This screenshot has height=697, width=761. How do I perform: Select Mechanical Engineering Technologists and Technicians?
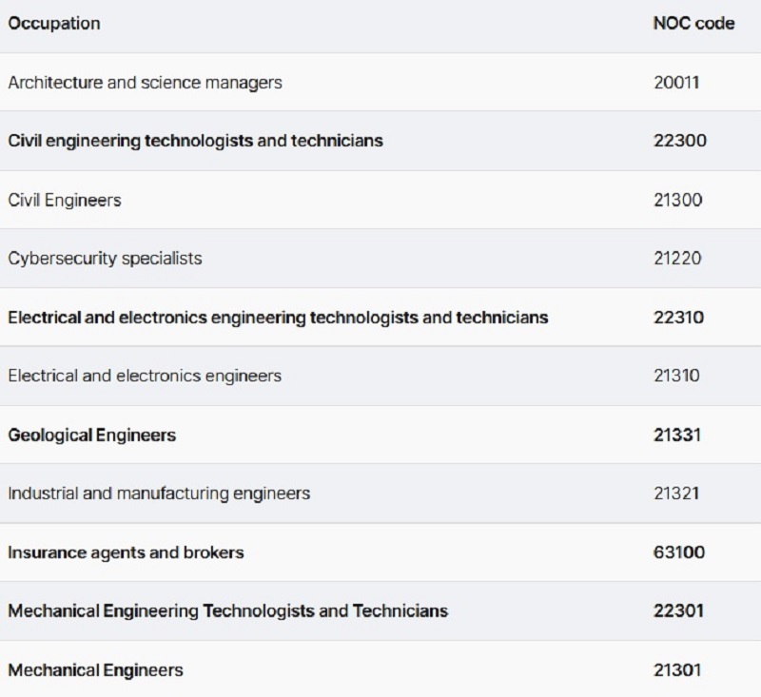click(227, 610)
